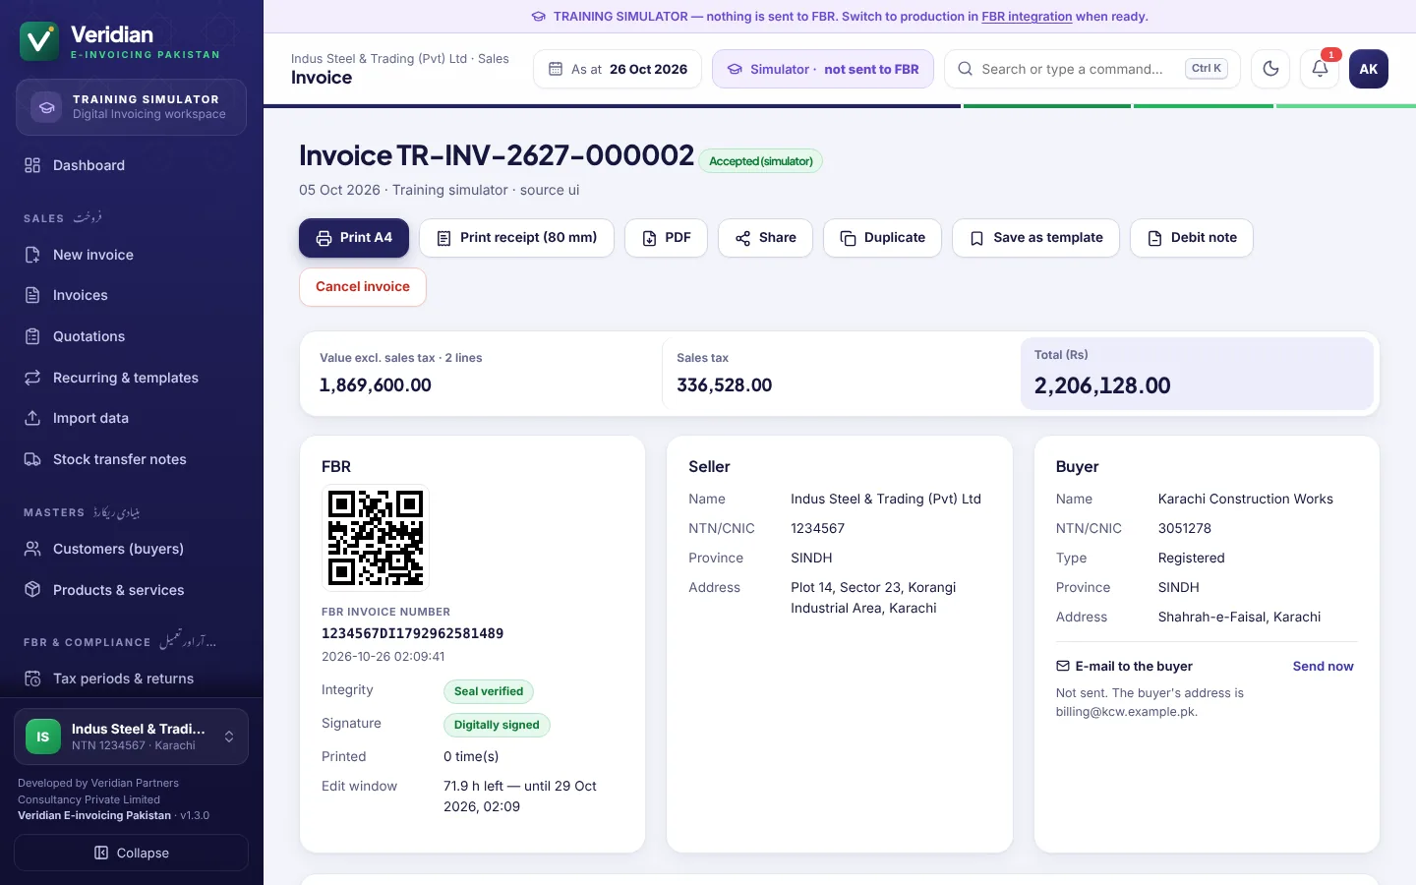
Task: Click the Dashboard grid icon
Action: point(32,165)
